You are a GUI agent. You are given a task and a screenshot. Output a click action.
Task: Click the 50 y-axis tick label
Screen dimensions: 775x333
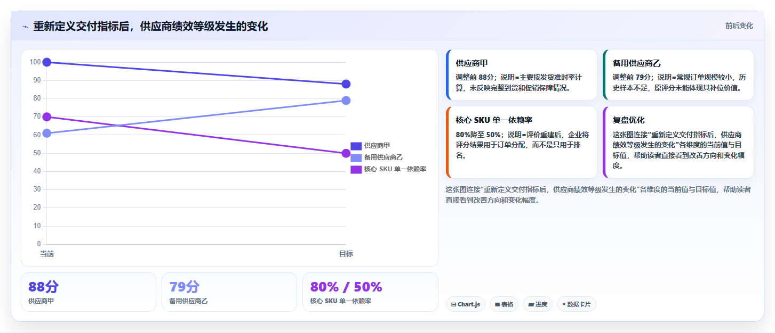pos(37,153)
